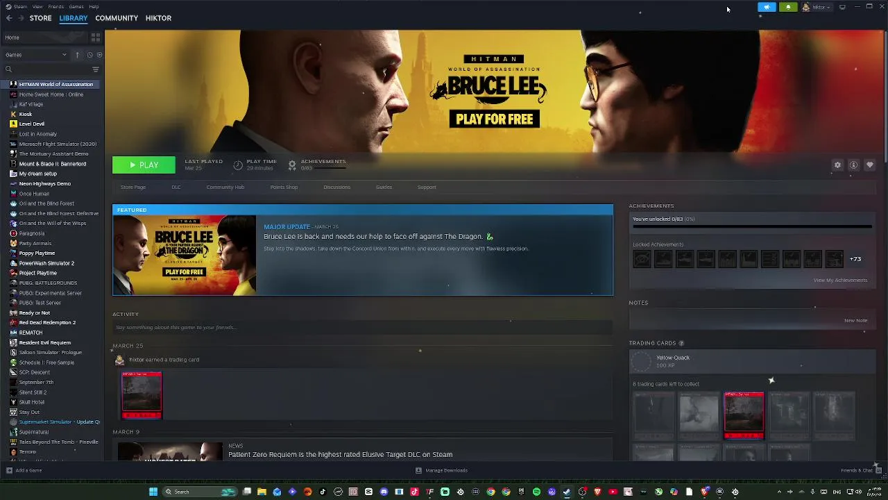Click the Yellow Quack badge icon
The image size is (888, 500).
coord(642,361)
